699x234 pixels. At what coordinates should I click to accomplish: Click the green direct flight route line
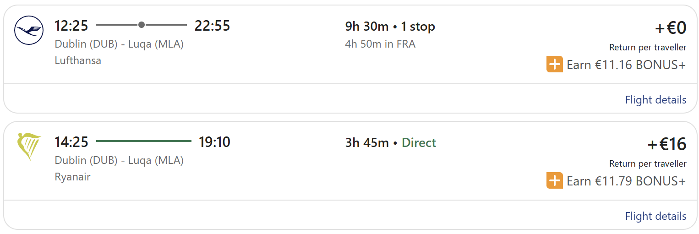click(144, 141)
